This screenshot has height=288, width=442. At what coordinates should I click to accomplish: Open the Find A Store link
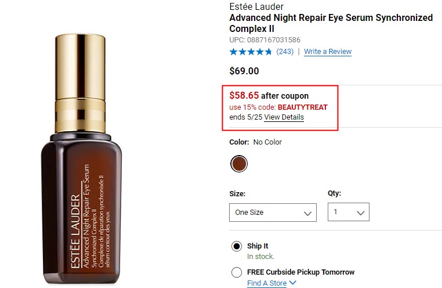(267, 283)
